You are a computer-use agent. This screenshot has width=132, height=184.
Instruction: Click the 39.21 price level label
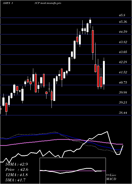click(x=123, y=103)
